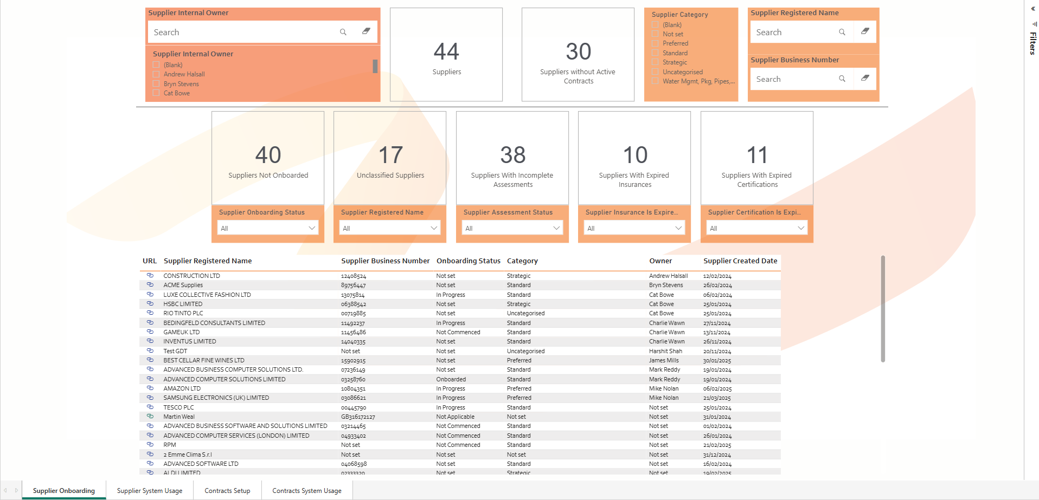The image size is (1039, 500).
Task: Click the search magnifier in Supplier Internal Owner
Action: click(343, 32)
